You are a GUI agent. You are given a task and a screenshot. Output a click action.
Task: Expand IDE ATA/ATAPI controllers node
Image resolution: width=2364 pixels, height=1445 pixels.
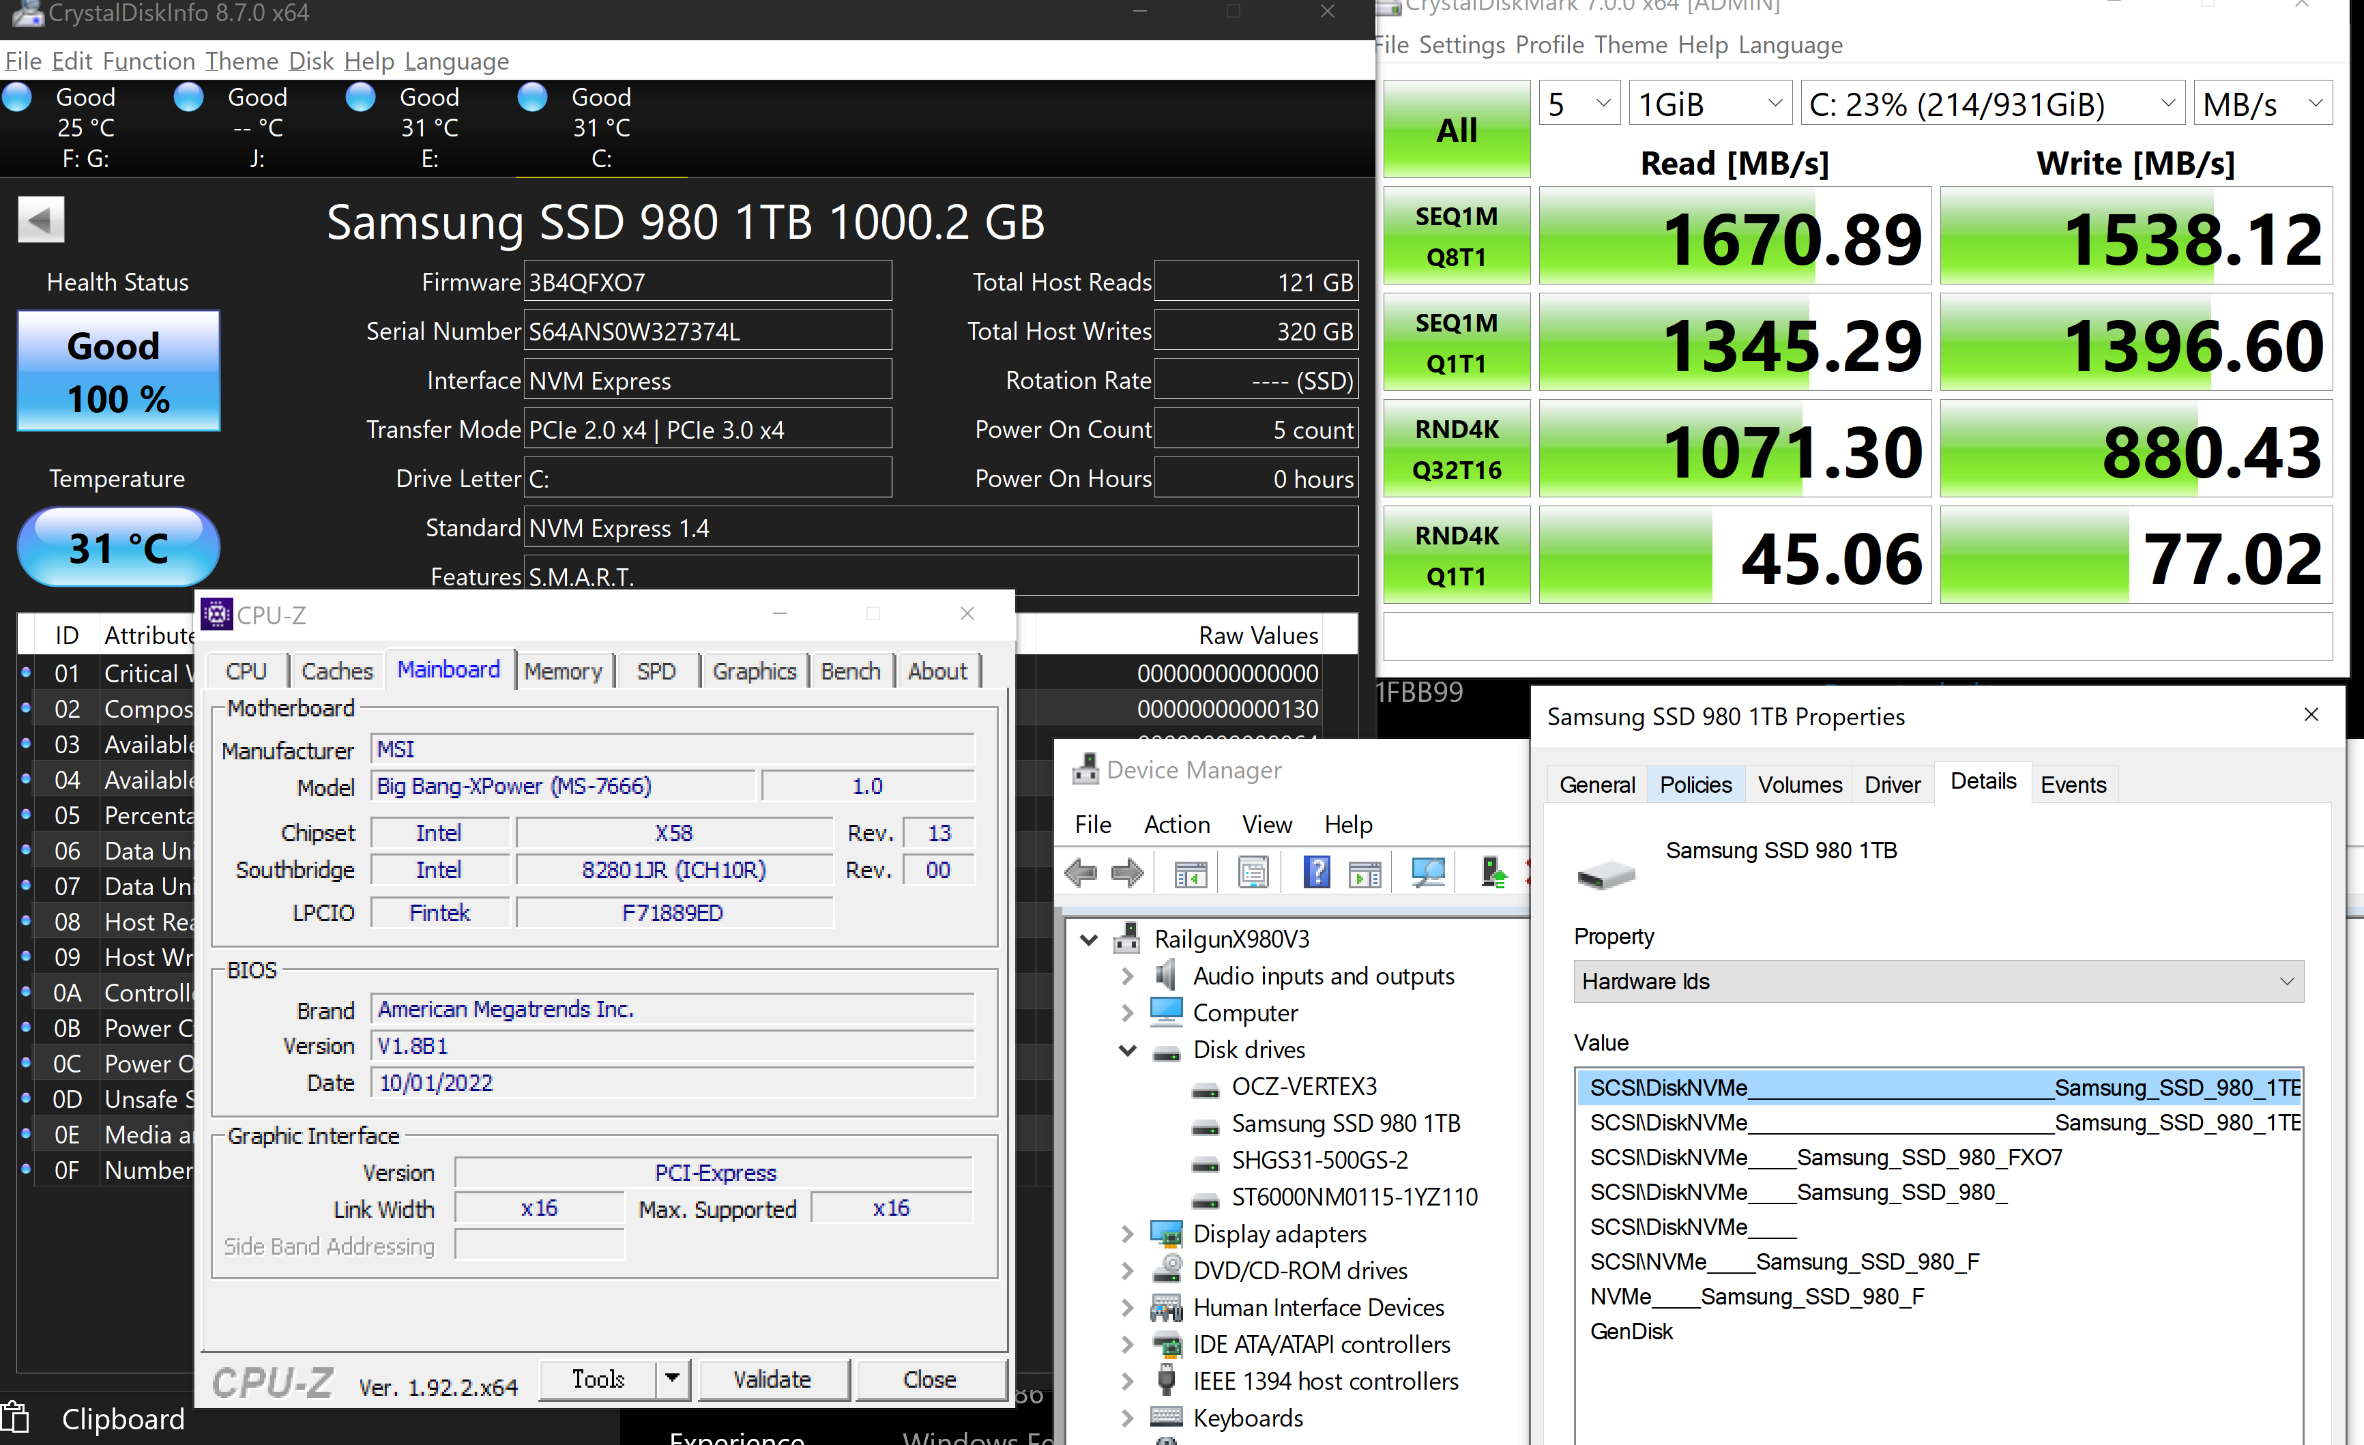point(1127,1345)
